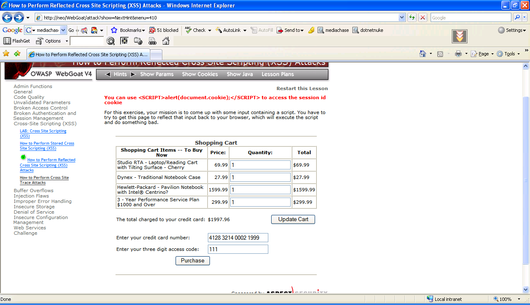The height and width of the screenshot is (305, 530).
Task: Click the Add to Favorites icon
Action: coord(17,54)
